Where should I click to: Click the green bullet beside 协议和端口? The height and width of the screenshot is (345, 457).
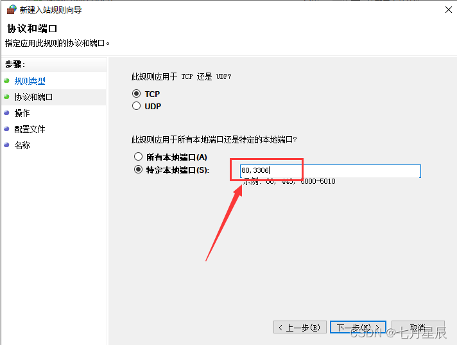[x=6, y=96]
